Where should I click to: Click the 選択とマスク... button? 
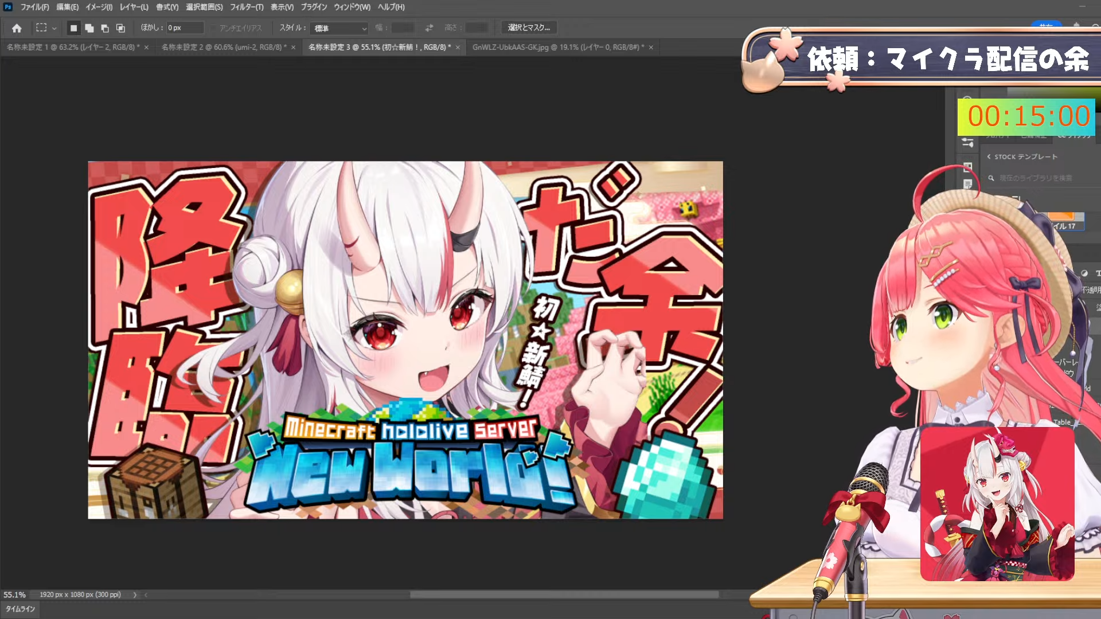pyautogui.click(x=528, y=28)
